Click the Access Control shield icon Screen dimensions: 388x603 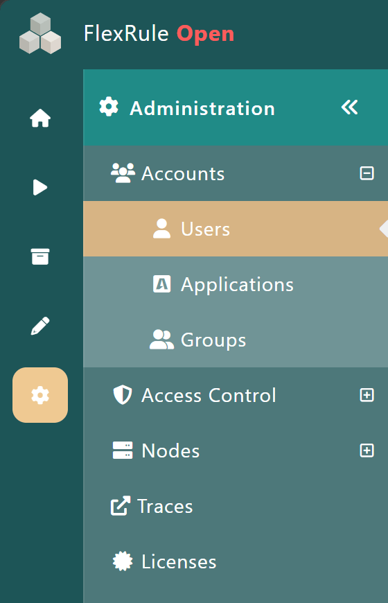click(x=123, y=395)
